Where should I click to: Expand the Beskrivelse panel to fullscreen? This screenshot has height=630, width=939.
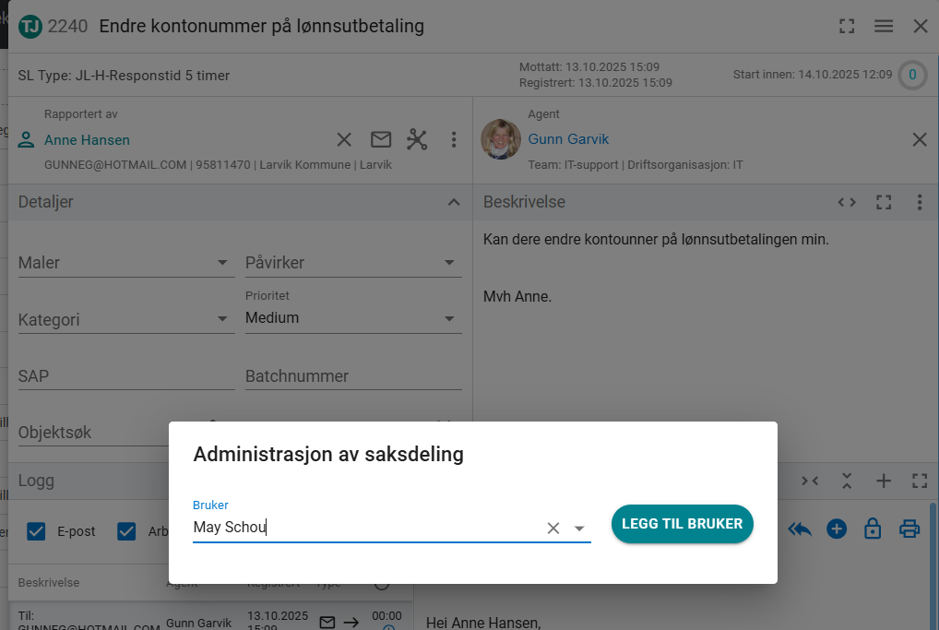tap(884, 202)
